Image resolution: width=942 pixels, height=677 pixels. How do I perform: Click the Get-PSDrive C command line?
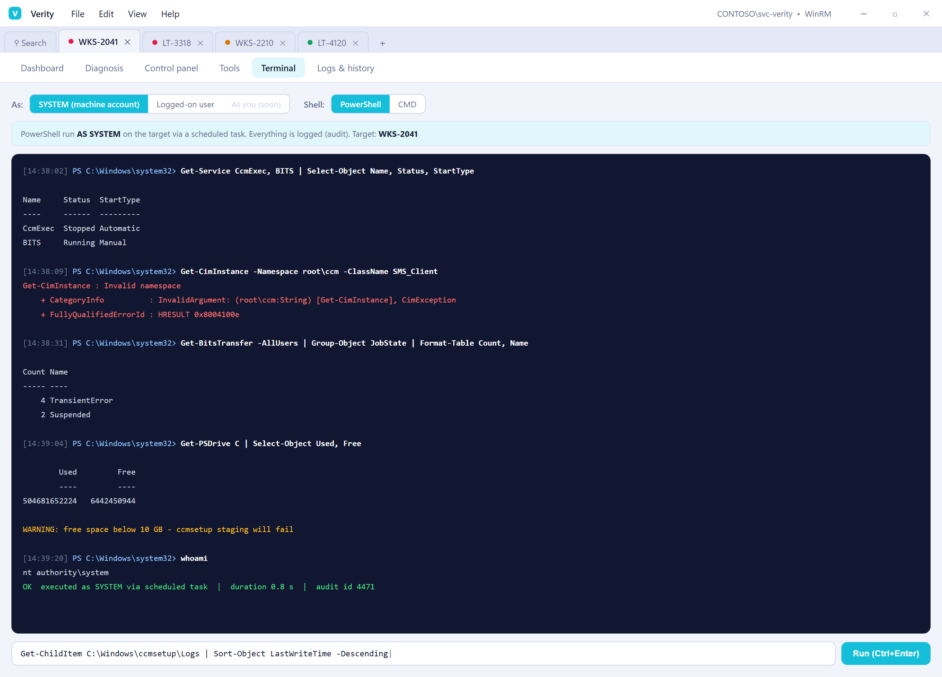pos(192,444)
